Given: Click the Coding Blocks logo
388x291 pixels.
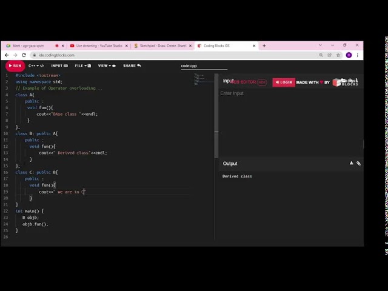Looking at the screenshot, I should click(345, 82).
